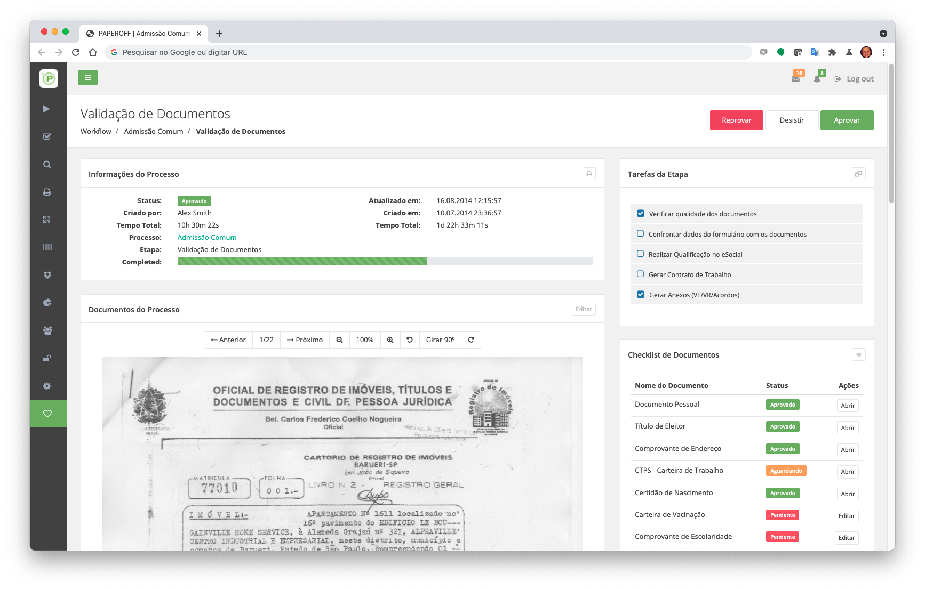Expand the Tarefas da Etapa panel

[858, 174]
